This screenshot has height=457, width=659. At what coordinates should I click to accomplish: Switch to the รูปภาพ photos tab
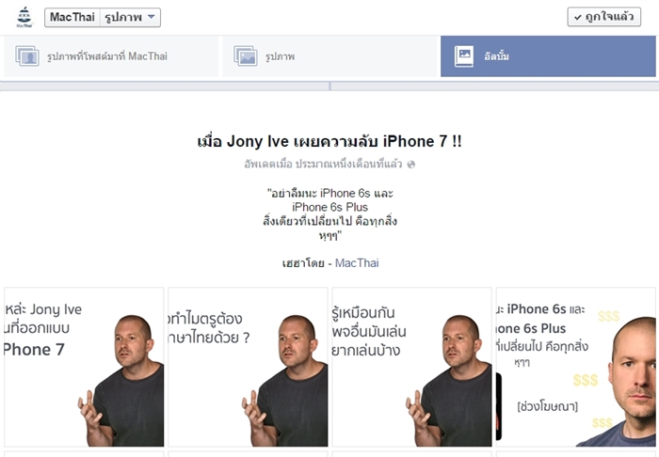pos(331,56)
